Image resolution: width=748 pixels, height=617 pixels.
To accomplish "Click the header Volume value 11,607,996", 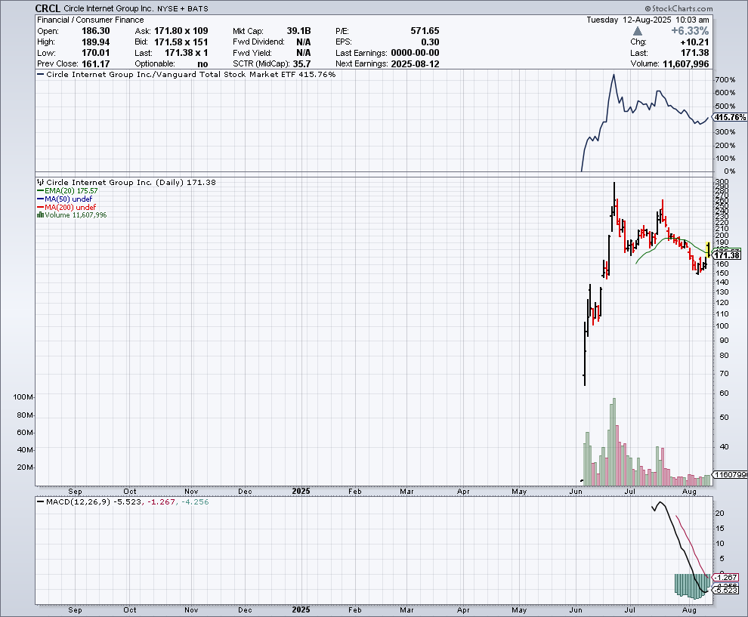I will click(x=686, y=64).
